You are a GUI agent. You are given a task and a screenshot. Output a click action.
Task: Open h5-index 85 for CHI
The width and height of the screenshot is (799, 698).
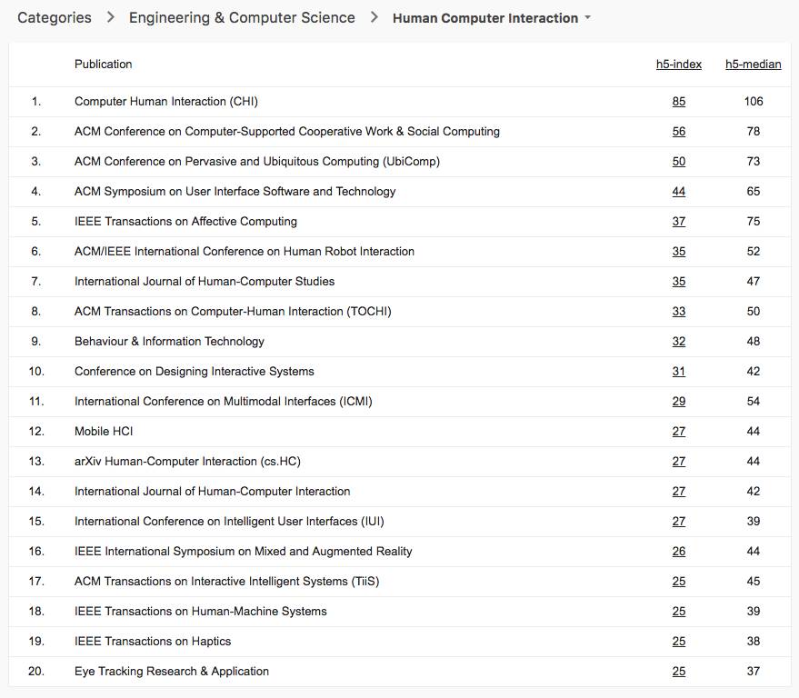click(679, 102)
